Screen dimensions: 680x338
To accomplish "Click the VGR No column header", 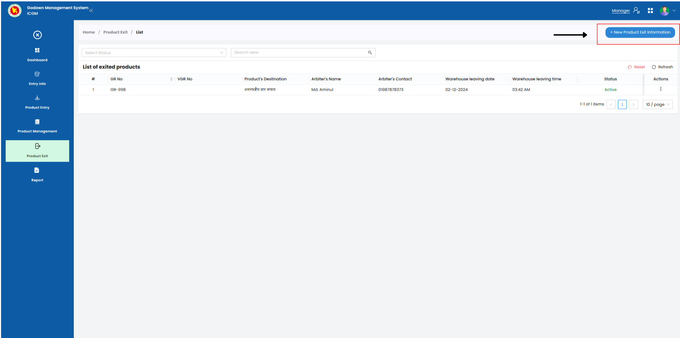I will pos(185,79).
